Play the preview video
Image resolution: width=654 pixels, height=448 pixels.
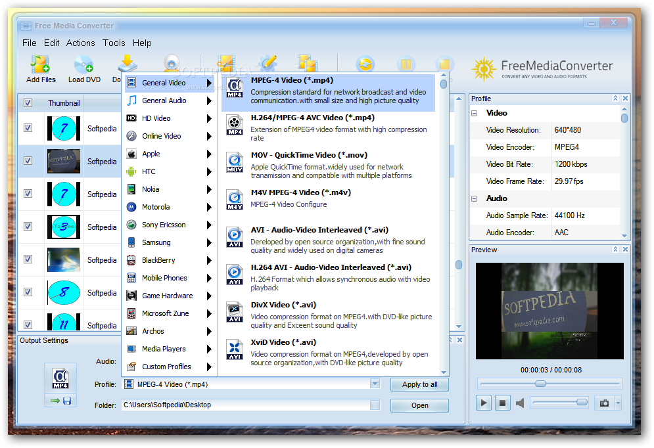pyautogui.click(x=483, y=403)
